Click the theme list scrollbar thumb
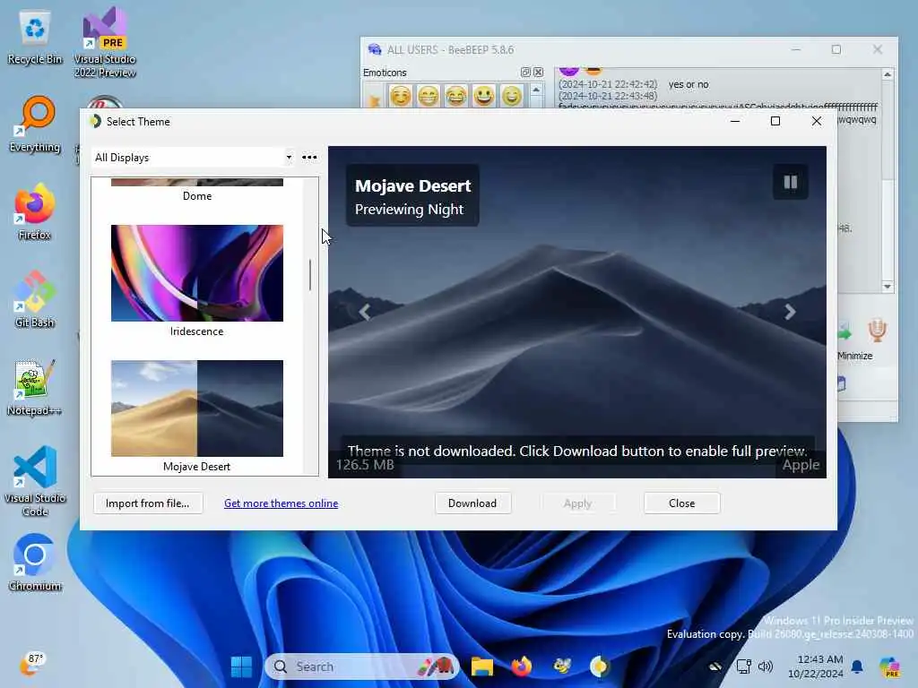 click(x=309, y=274)
